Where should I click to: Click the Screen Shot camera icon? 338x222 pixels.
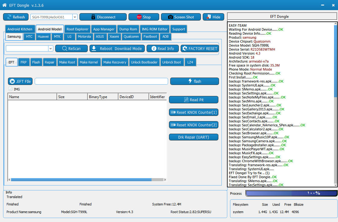(x=170, y=17)
